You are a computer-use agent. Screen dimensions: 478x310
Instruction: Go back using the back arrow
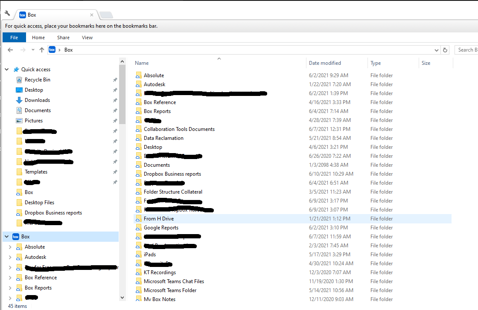click(10, 49)
